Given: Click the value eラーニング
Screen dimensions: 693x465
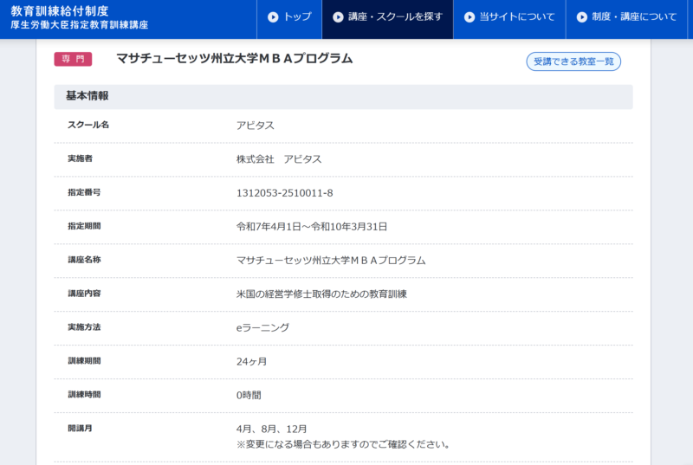Looking at the screenshot, I should click(262, 327).
